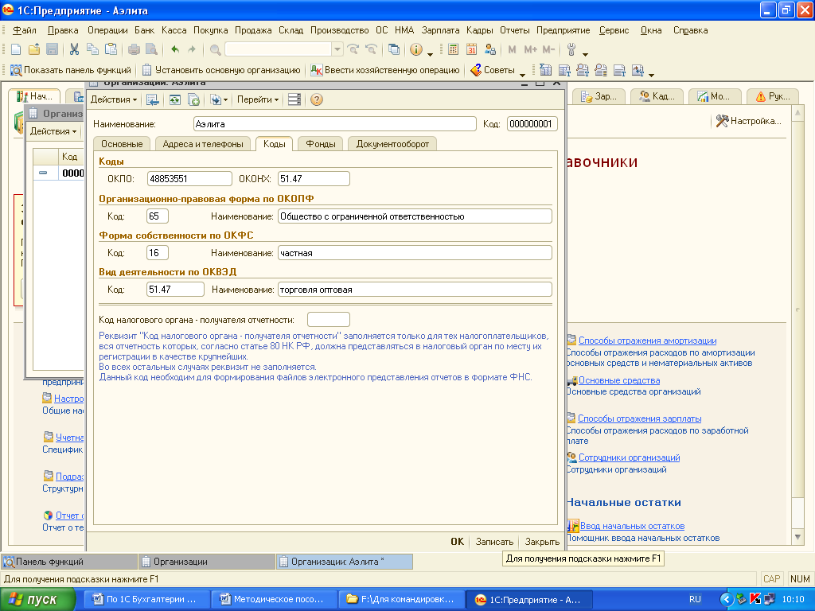Image resolution: width=815 pixels, height=611 pixels.
Task: Click the New document icon in main toolbar
Action: [x=16, y=49]
